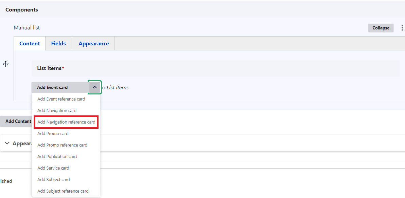405x198 pixels.
Task: Collapse the dropbutton chevron arrow
Action: [94, 87]
